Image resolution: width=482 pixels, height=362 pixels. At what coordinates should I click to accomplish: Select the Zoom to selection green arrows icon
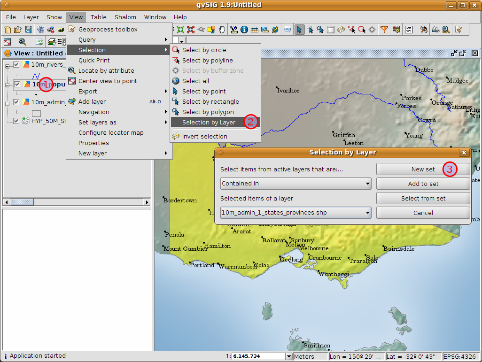point(180,30)
